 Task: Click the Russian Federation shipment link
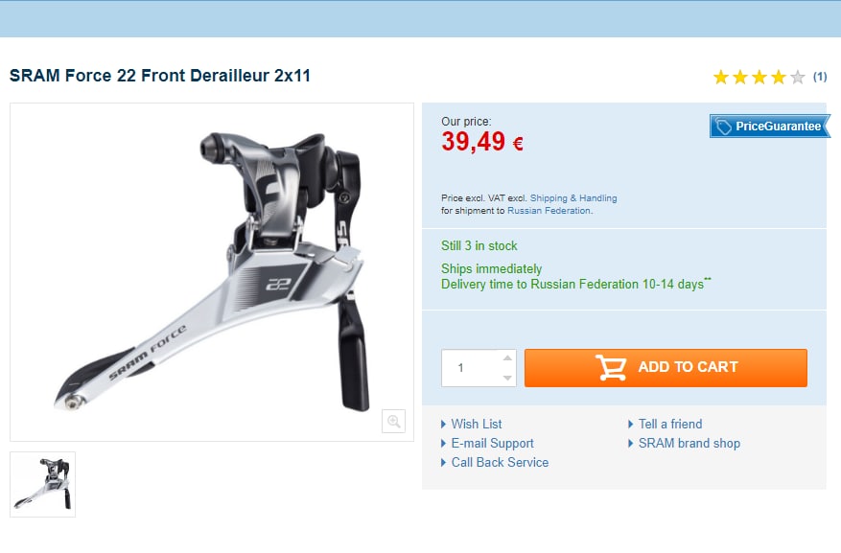549,211
